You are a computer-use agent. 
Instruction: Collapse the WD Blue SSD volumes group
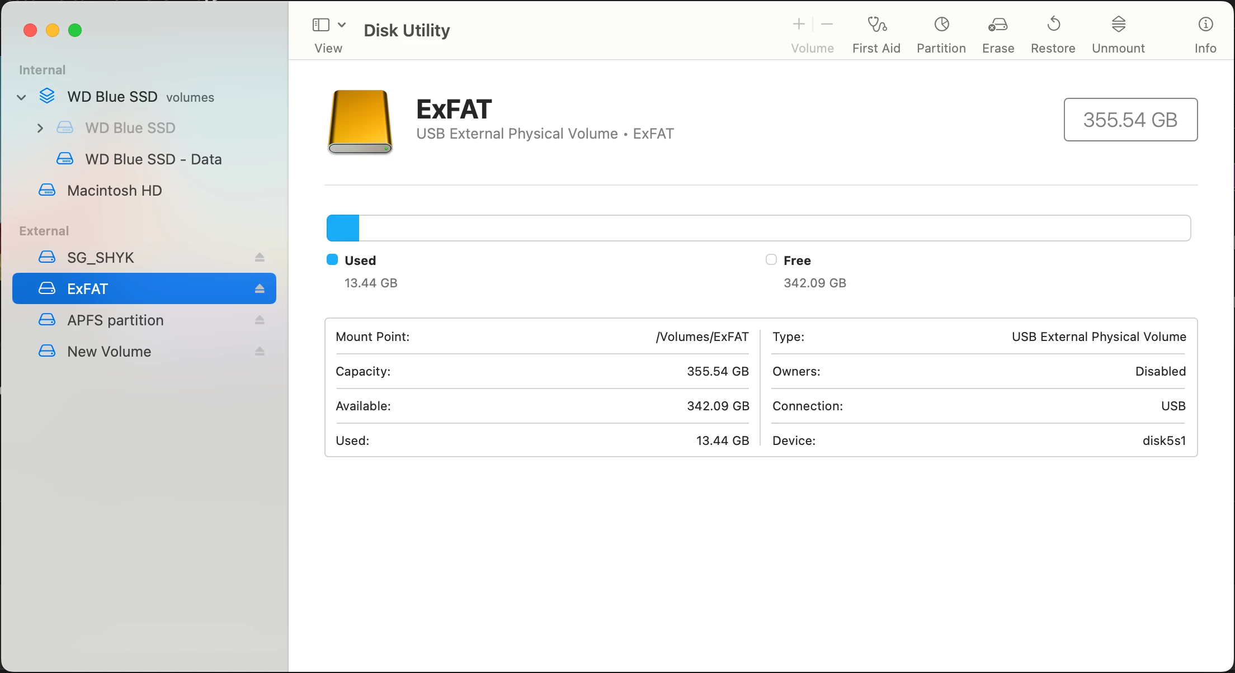21,97
